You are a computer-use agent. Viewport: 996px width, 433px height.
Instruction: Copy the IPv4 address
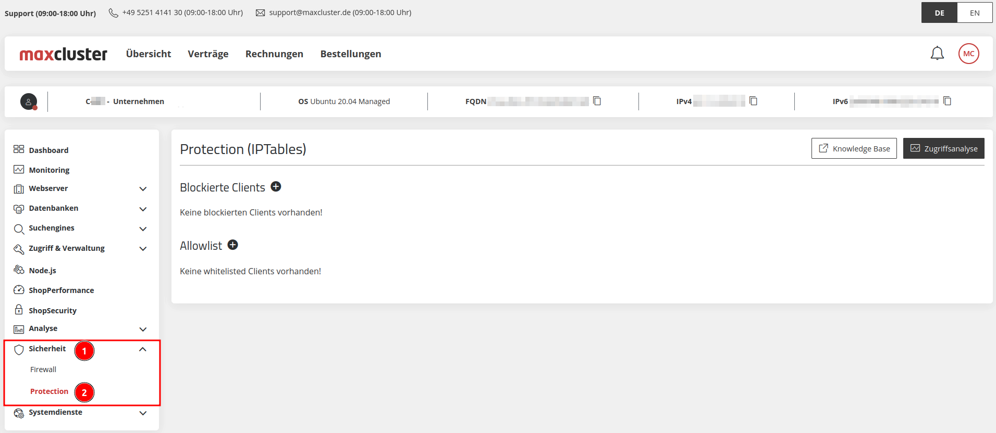pyautogui.click(x=753, y=101)
